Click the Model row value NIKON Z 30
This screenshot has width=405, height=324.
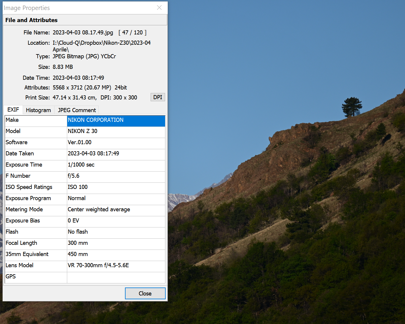tap(116, 131)
